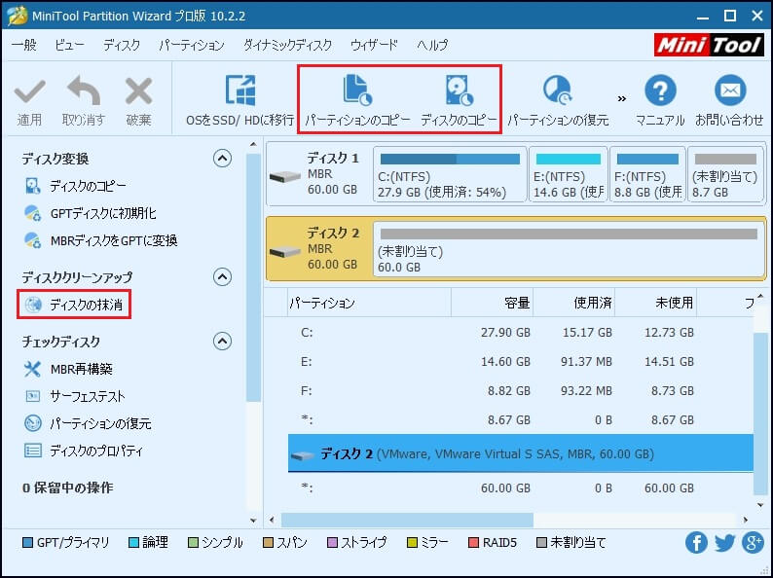Collapse the チェックディスク section
The height and width of the screenshot is (578, 773).
tap(222, 341)
